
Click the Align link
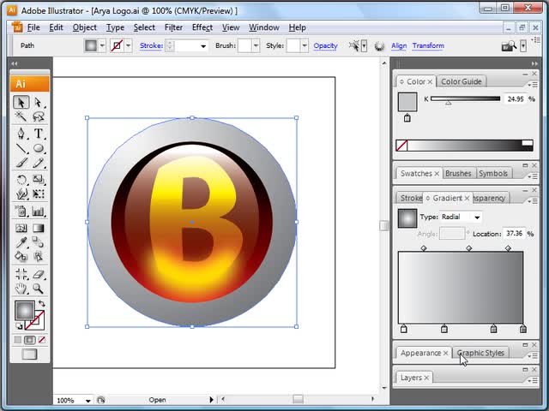tap(399, 45)
